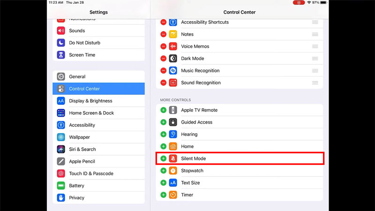Open Do Not Disturb moon icon

(x=61, y=43)
